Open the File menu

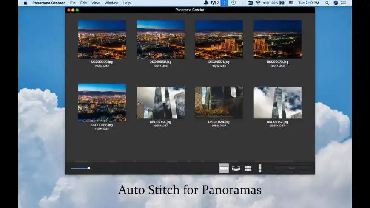coord(72,3)
